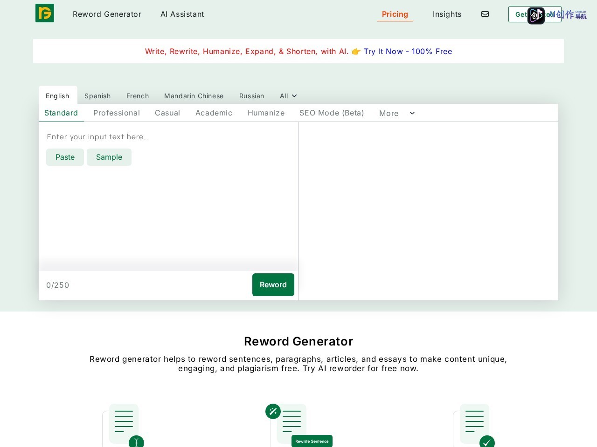Click the Reword Generator heading

pos(298,341)
